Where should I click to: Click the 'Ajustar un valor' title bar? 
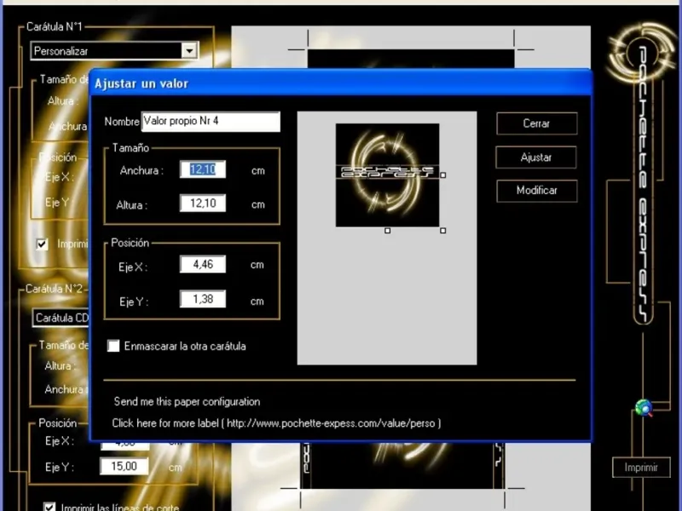click(x=341, y=83)
